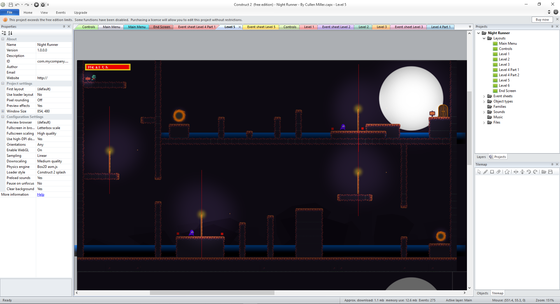Flip tile horizontally in the Tilemap bar
560x304 pixels.
(516, 172)
